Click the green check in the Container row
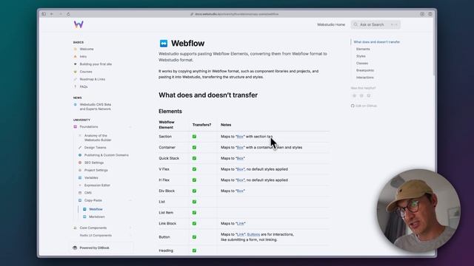 (x=194, y=148)
